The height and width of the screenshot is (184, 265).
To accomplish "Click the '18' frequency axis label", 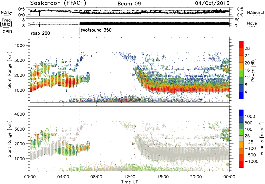I will click(x=22, y=20).
